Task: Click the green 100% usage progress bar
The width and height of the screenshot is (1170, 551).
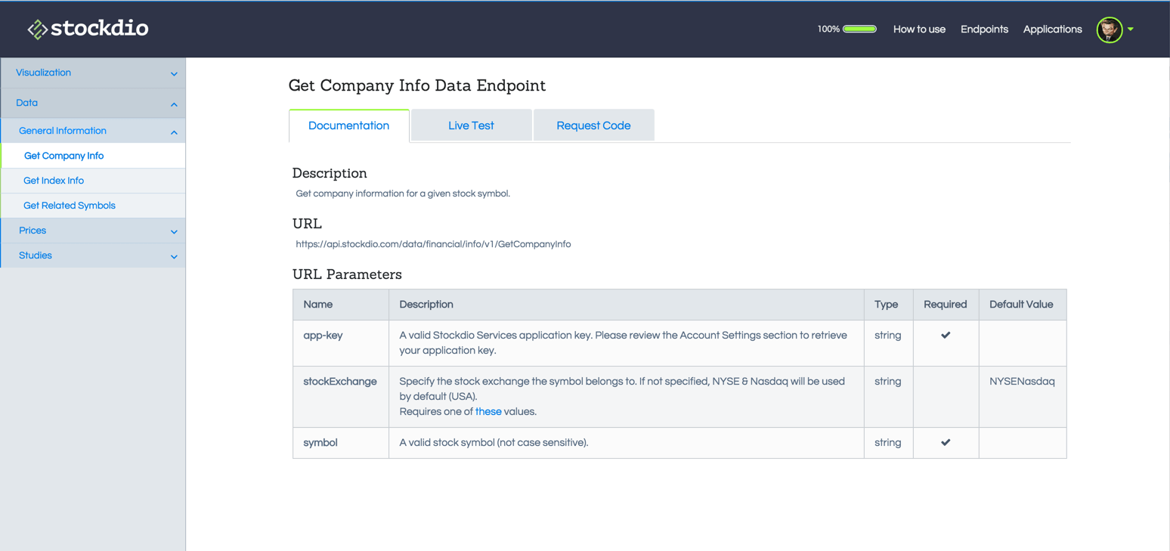Action: point(859,29)
